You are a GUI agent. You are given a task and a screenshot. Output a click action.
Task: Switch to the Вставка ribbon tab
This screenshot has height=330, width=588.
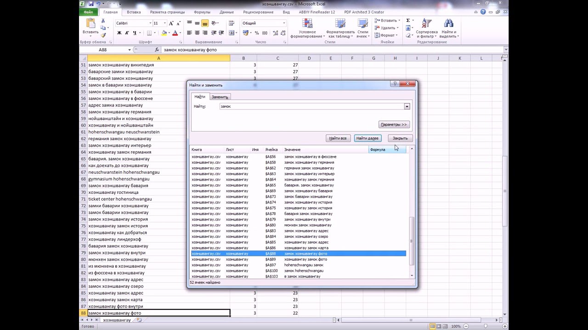(134, 12)
